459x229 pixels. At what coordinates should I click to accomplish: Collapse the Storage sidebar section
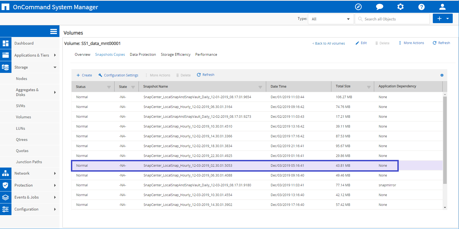coord(55,67)
